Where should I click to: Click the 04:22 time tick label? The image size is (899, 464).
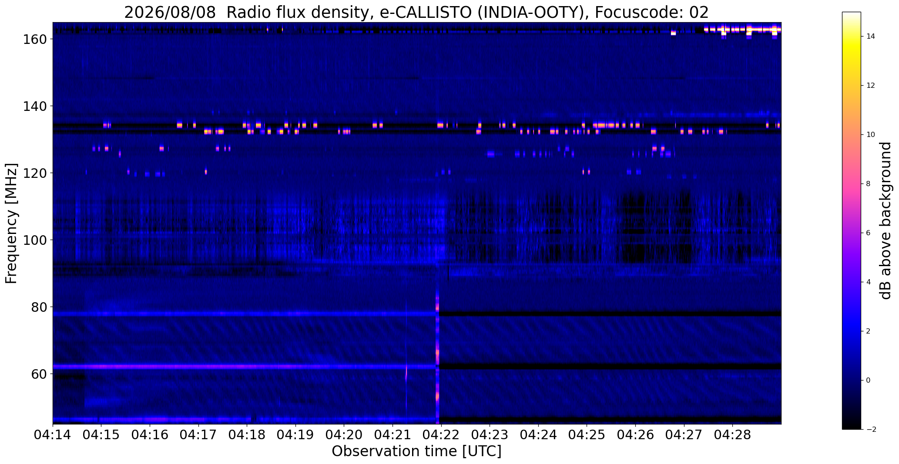click(x=441, y=435)
